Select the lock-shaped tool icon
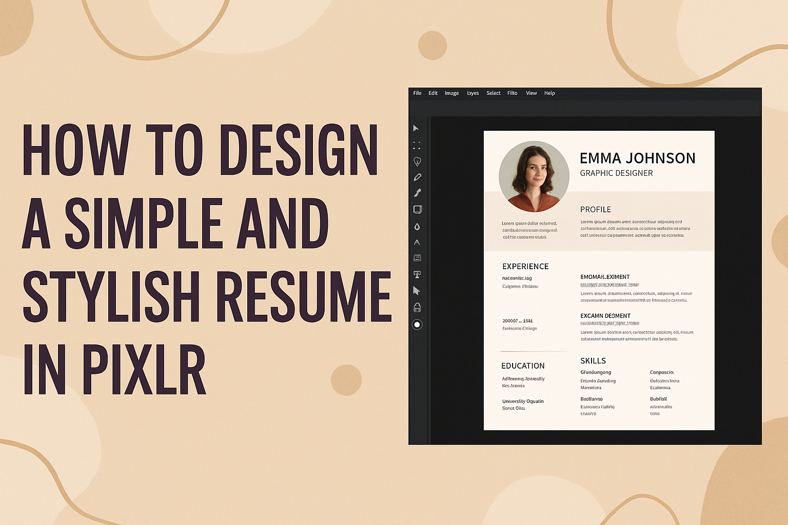Image resolution: width=788 pixels, height=525 pixels. click(417, 308)
